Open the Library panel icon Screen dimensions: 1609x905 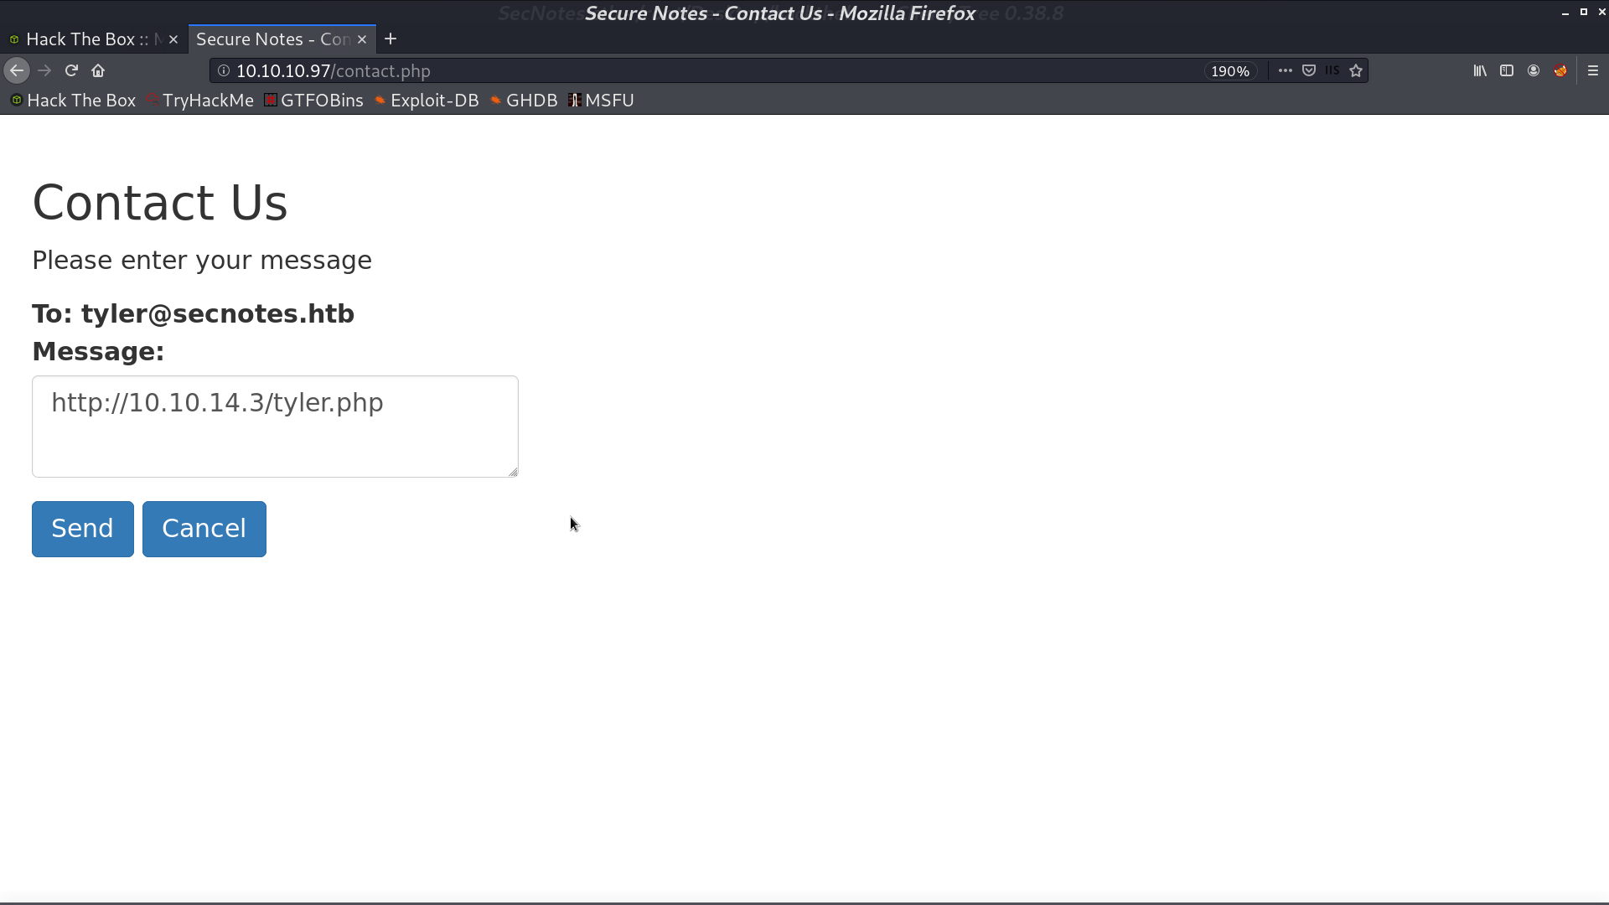[x=1480, y=71]
